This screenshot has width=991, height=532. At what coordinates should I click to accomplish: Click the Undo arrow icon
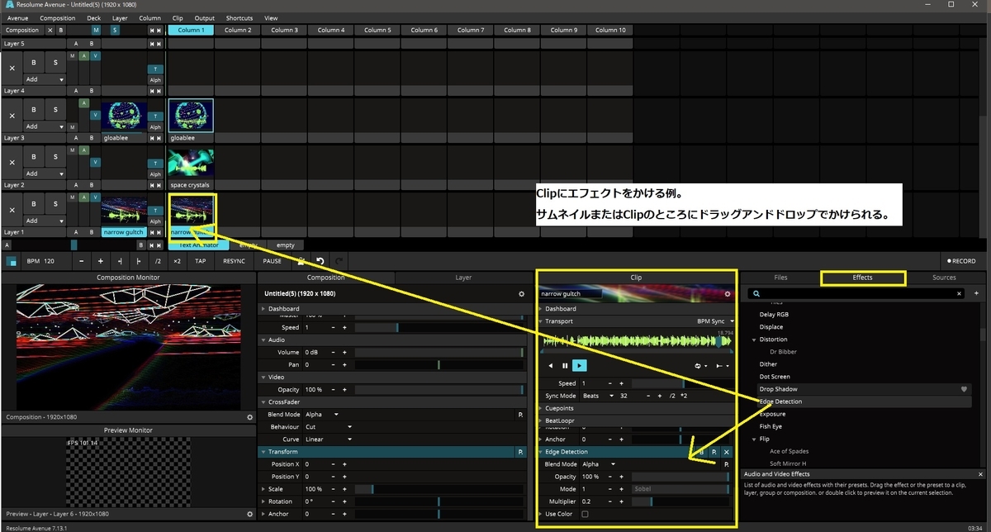(320, 261)
